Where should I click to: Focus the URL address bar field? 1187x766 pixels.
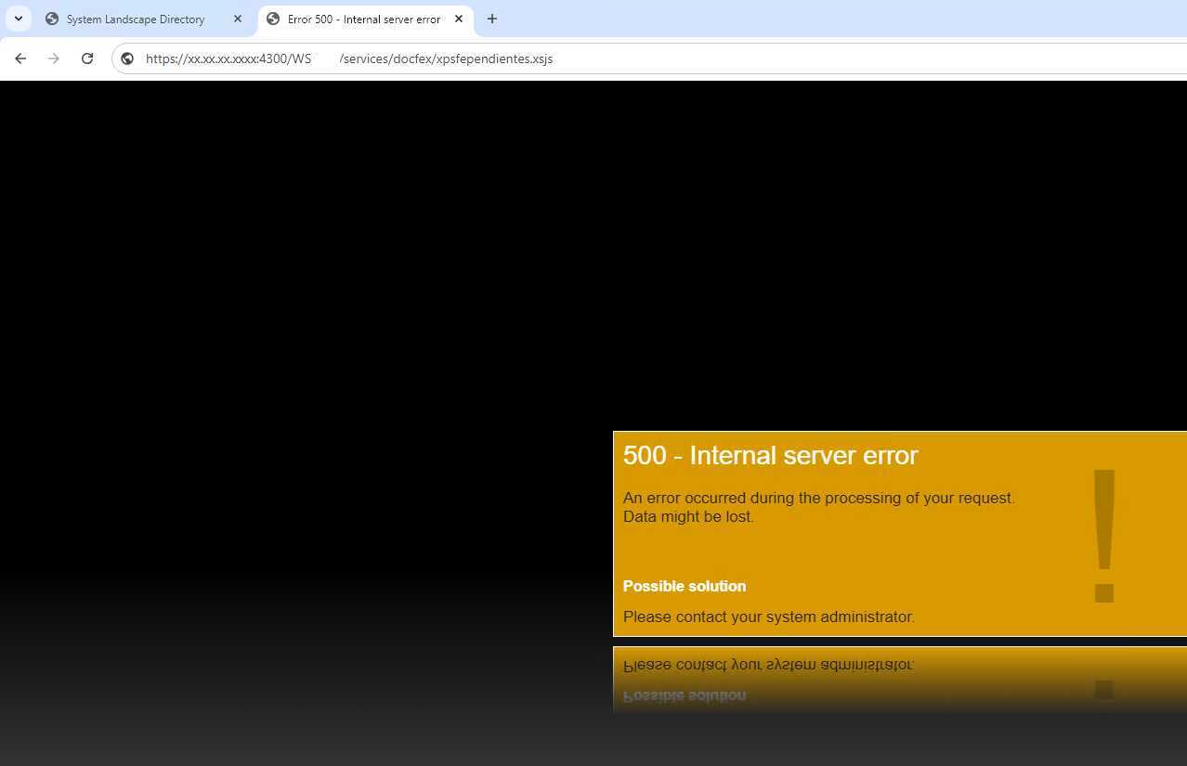[650, 58]
